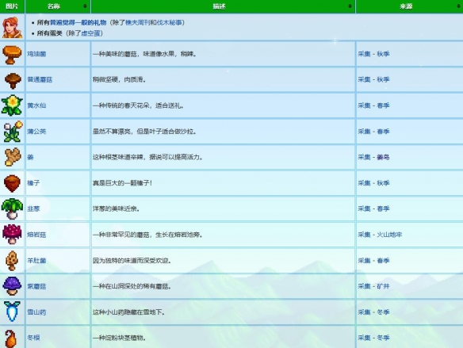Click the 蒲公英 description about salad leaves
The width and height of the screenshot is (463, 348).
(144, 132)
